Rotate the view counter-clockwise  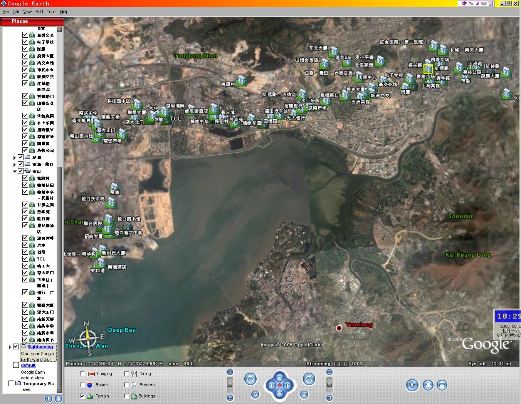(x=250, y=379)
